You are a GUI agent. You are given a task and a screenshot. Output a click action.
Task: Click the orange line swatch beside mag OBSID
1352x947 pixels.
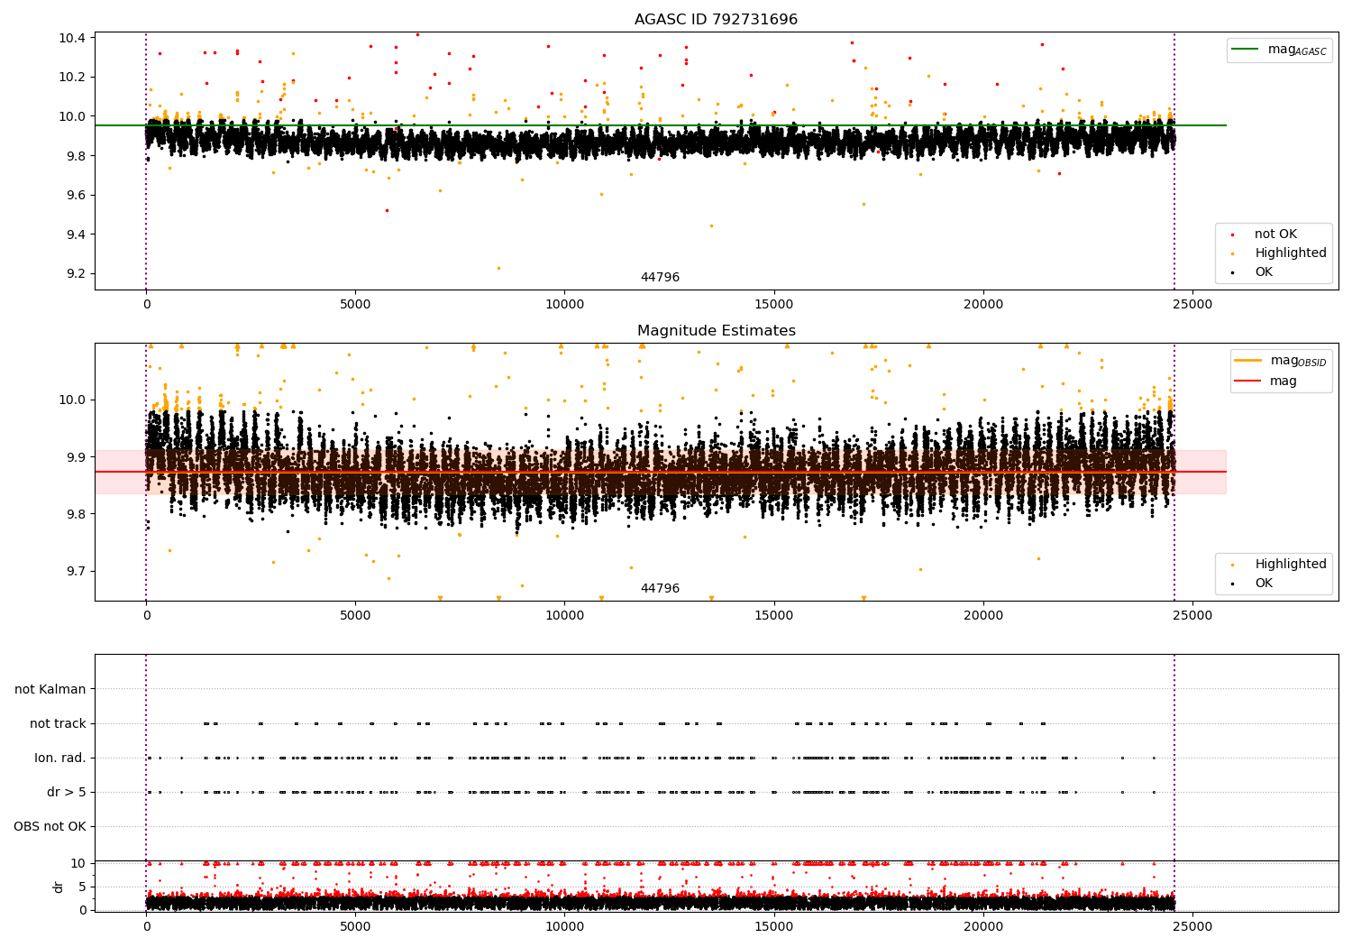point(1248,361)
